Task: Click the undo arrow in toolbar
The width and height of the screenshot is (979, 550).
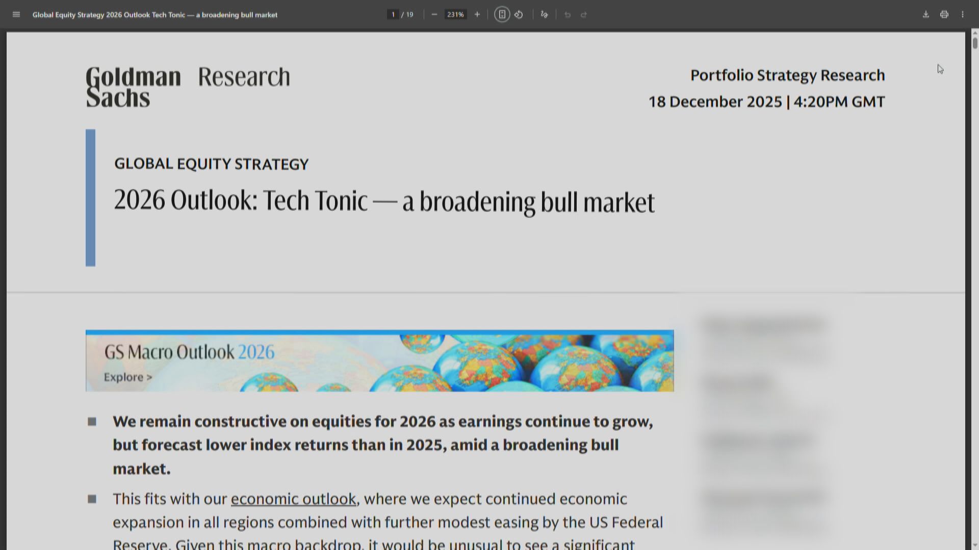Action: 567,15
